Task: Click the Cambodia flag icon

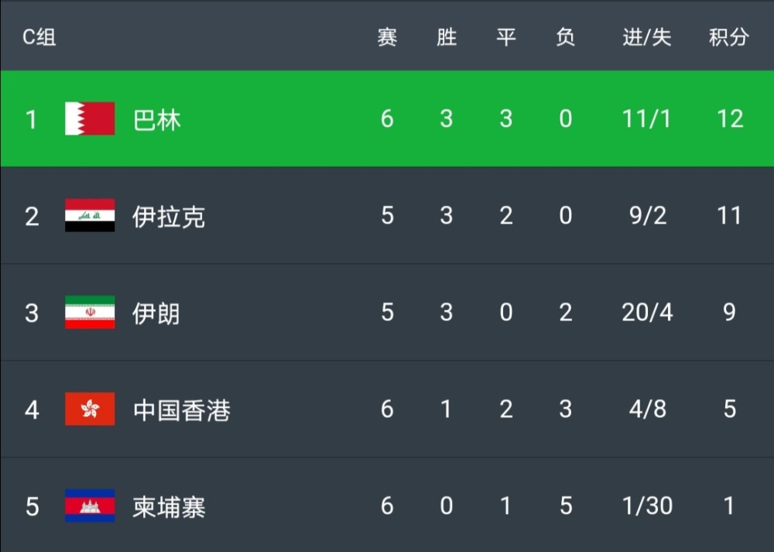Action: (x=90, y=506)
